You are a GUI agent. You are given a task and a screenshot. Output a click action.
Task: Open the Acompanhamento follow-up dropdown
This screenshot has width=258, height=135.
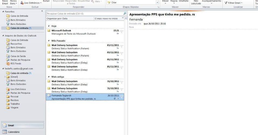pos(211,2)
